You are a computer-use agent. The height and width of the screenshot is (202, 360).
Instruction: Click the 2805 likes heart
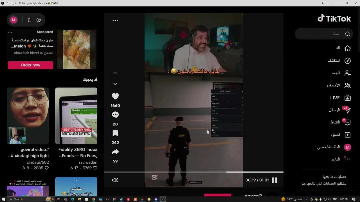point(47,168)
